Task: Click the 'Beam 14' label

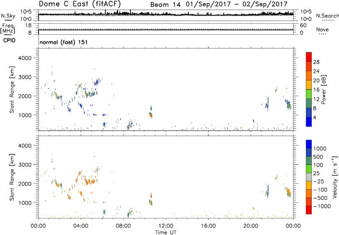Action: tap(165, 5)
